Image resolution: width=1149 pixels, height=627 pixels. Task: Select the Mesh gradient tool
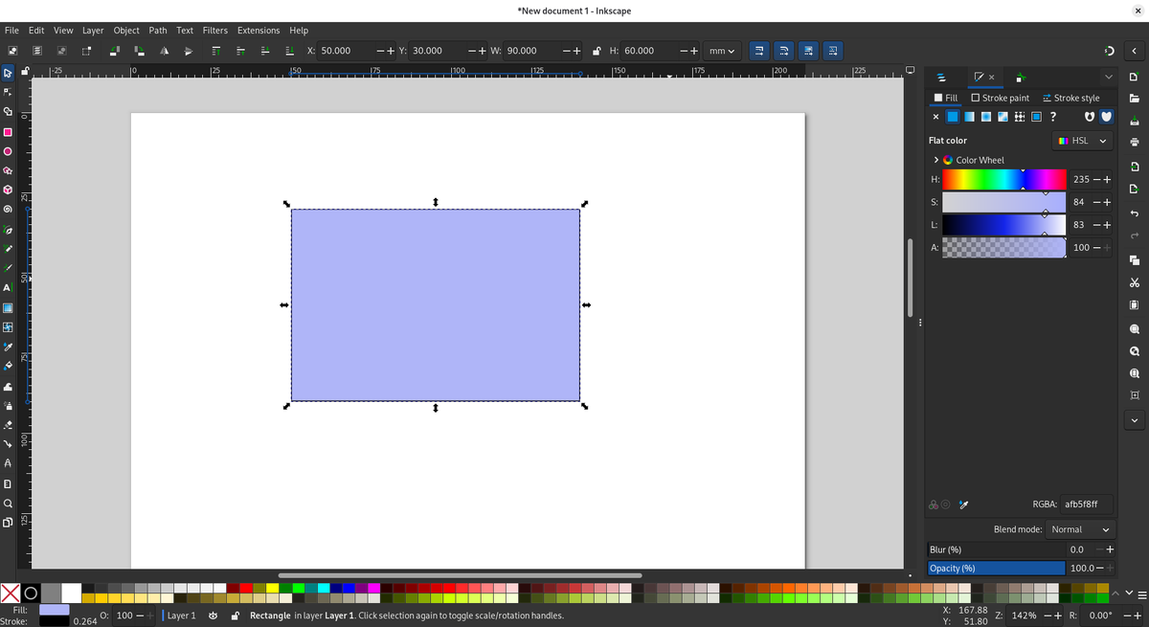click(x=8, y=327)
